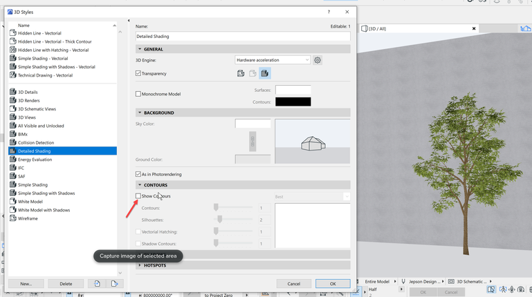Enable the Show Contours checkbox

[138, 195]
